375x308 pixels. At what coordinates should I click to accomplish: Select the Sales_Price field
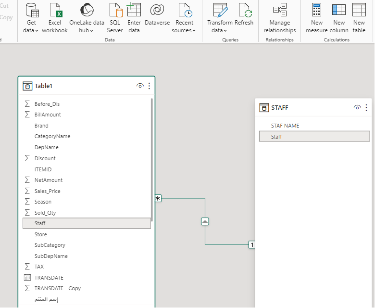[x=87, y=191]
